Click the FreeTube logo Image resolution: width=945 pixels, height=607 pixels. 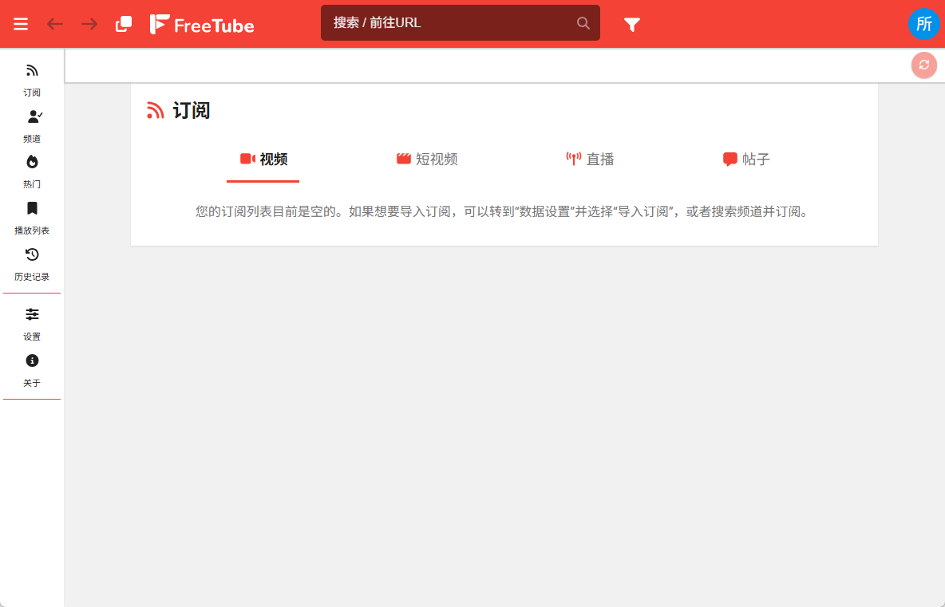202,24
